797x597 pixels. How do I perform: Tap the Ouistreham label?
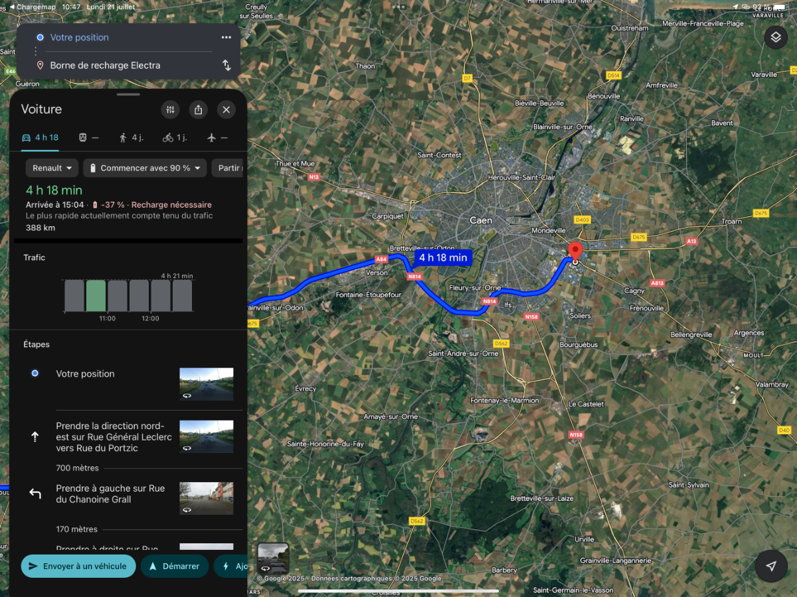point(630,29)
